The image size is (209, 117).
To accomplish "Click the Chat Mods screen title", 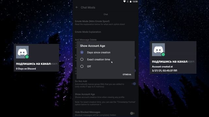I will 88,7.
